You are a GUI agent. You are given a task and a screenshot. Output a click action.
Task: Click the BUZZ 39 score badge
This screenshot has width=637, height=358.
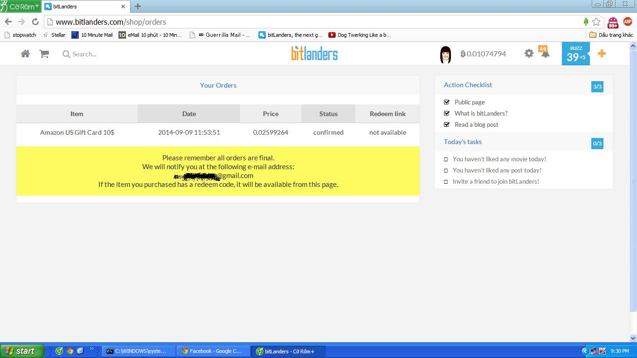click(576, 54)
